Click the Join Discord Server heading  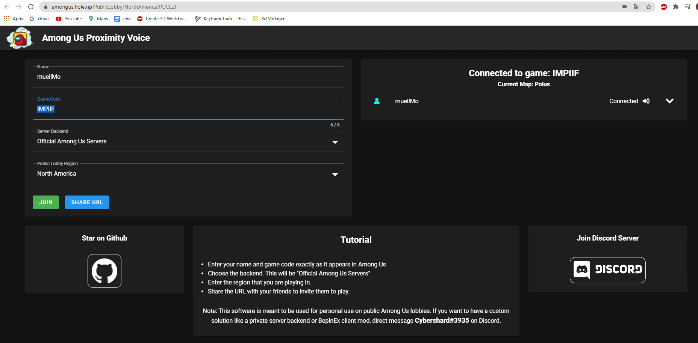(x=608, y=238)
